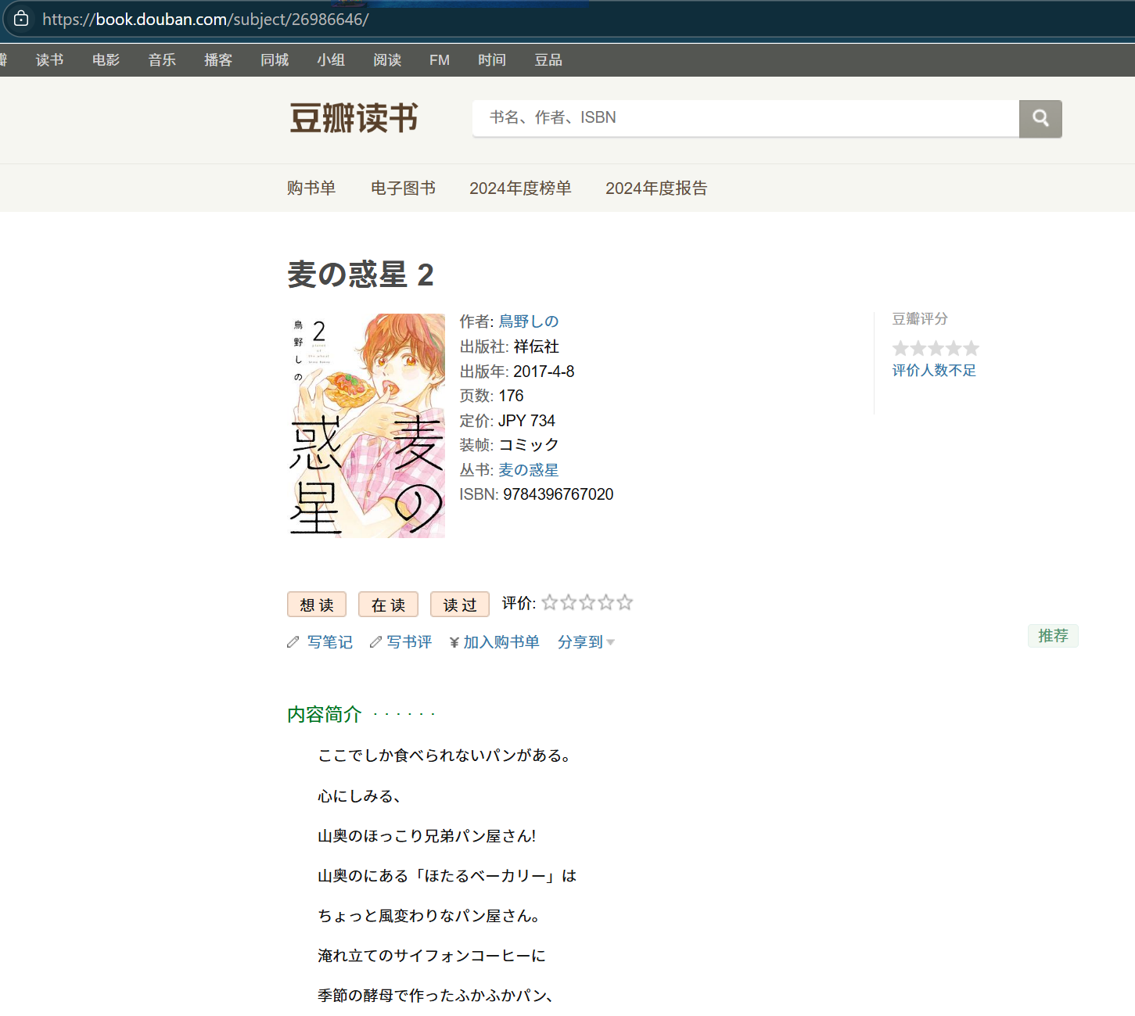The height and width of the screenshot is (1016, 1135).
Task: Open 阅读 in top navigation
Action: (387, 60)
